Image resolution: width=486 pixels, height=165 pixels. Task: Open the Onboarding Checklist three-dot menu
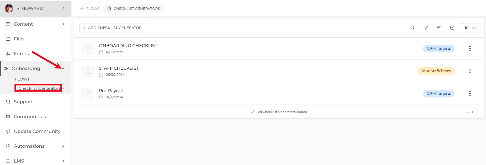tap(470, 48)
